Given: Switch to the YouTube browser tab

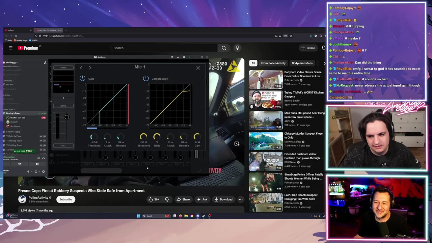Looking at the screenshot, I should click(19, 30).
